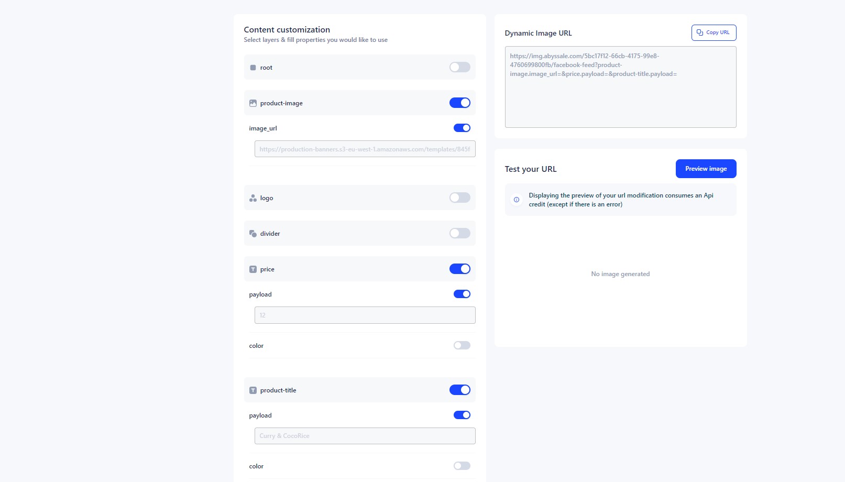Disable the price layer toggle

click(459, 269)
